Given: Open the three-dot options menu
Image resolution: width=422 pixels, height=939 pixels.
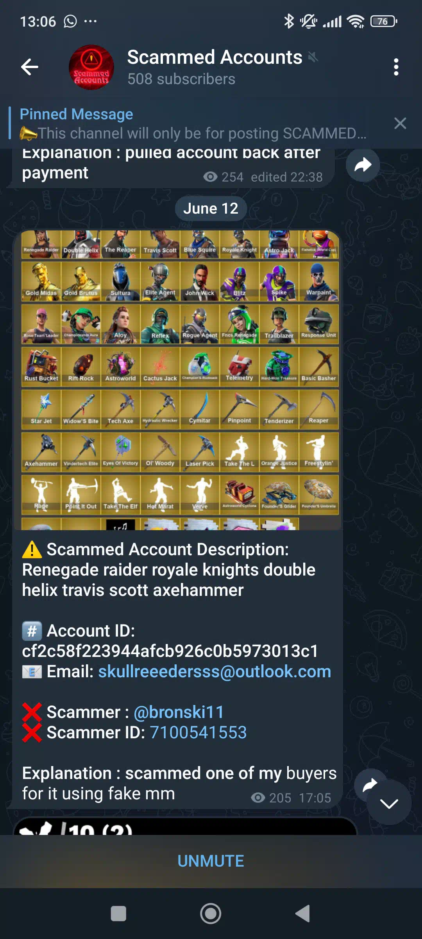Looking at the screenshot, I should [396, 67].
